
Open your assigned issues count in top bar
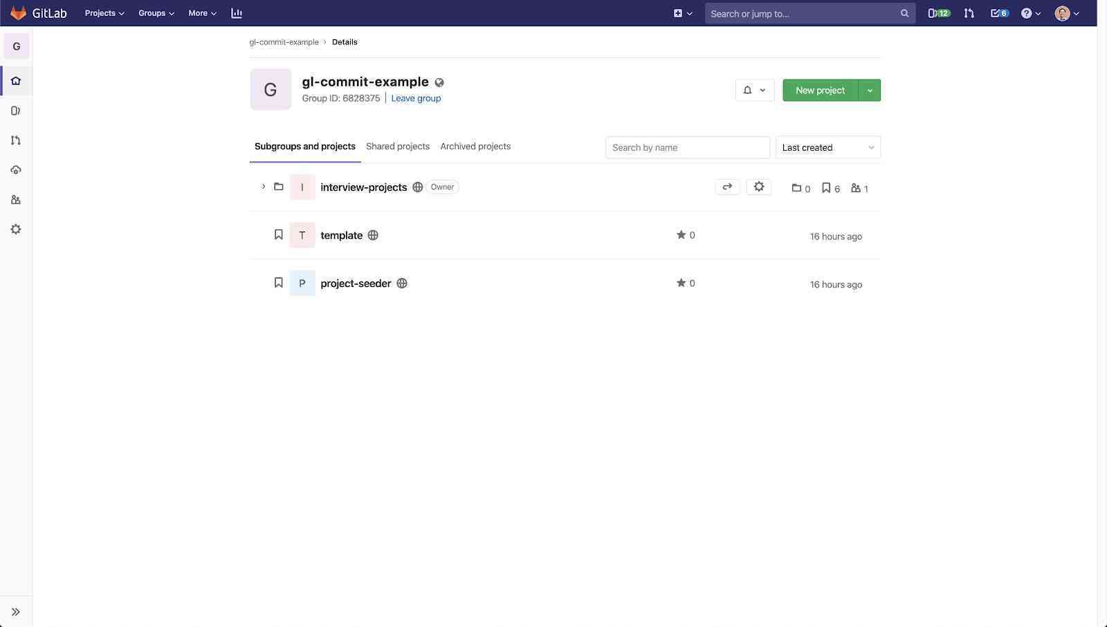coord(938,13)
